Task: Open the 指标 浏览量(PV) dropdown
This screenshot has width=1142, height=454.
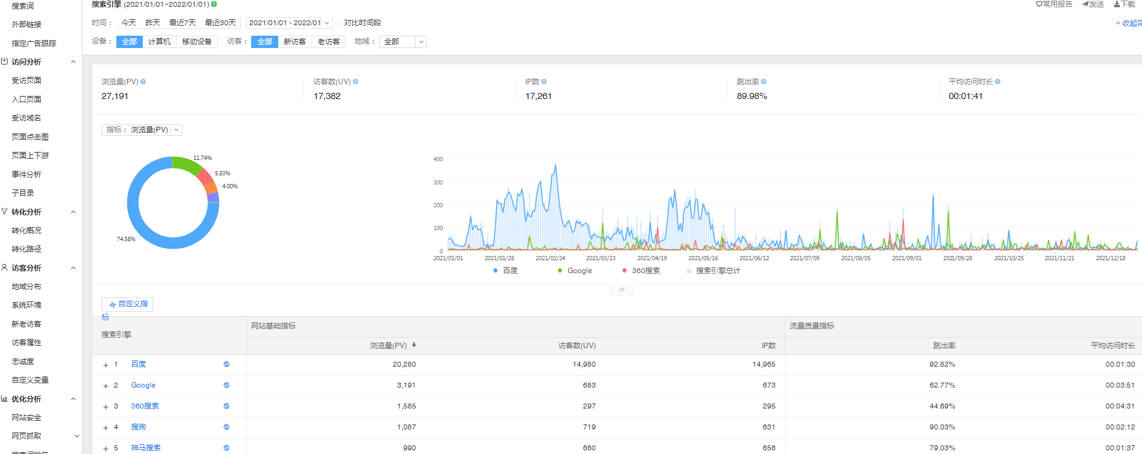Action: pos(176,130)
